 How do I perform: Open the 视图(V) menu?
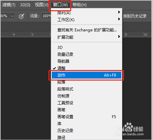(42, 5)
